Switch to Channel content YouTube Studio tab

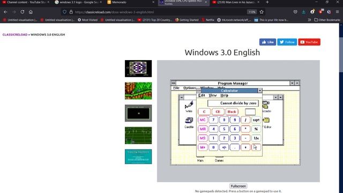pos(26,2)
